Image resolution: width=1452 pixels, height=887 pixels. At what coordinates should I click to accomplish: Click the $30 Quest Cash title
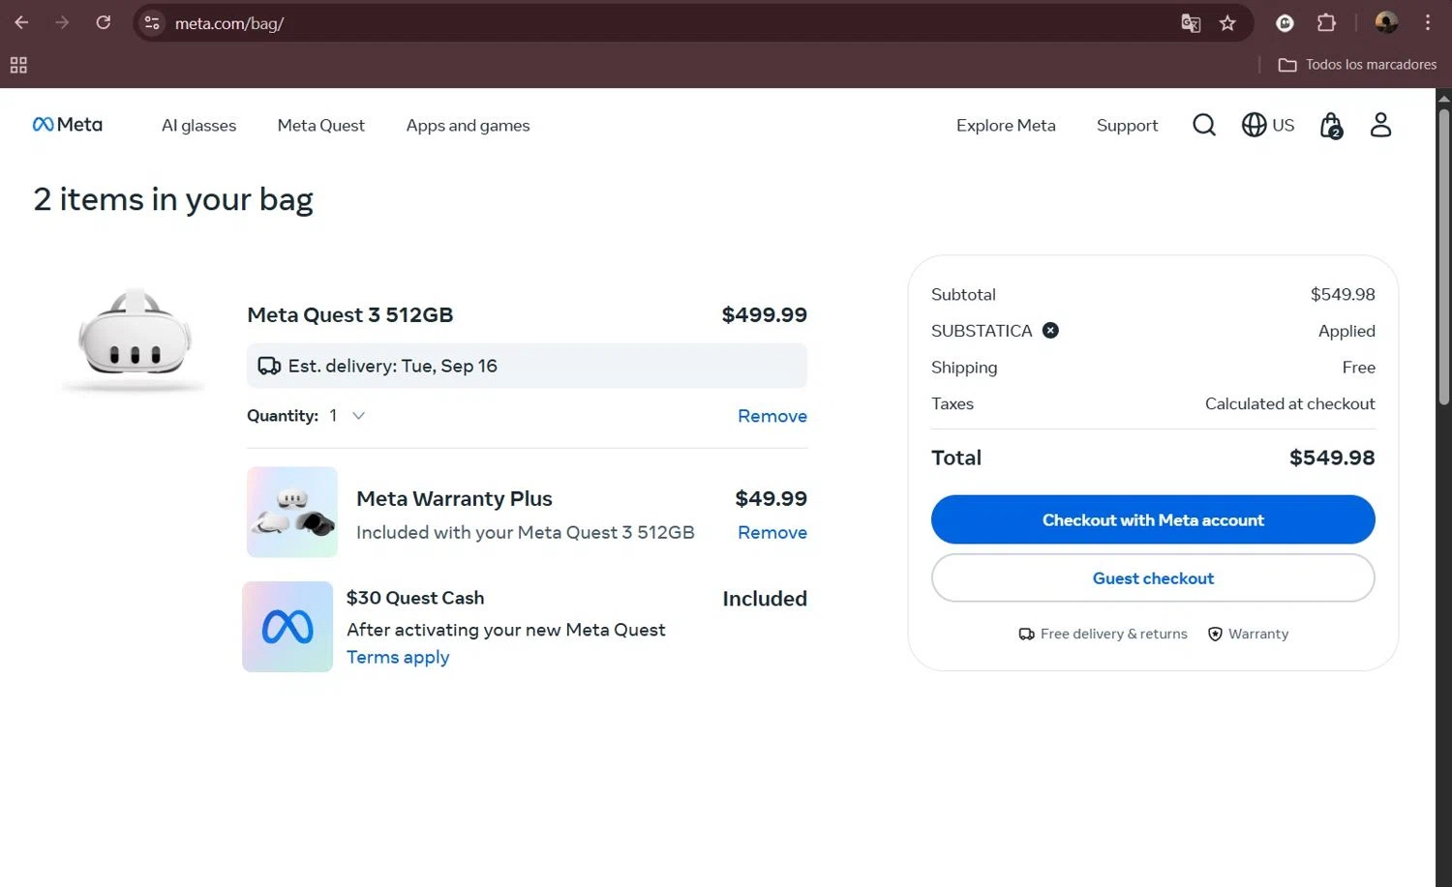(x=415, y=599)
